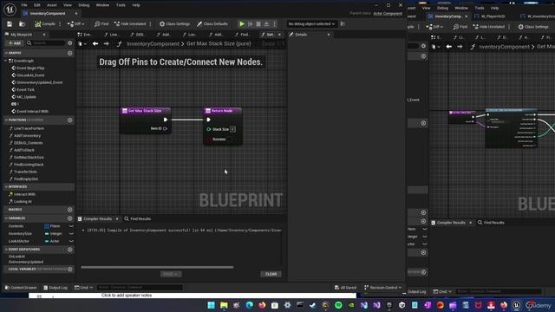Click the compiler results horizontal scrollbar

[x=157, y=268]
